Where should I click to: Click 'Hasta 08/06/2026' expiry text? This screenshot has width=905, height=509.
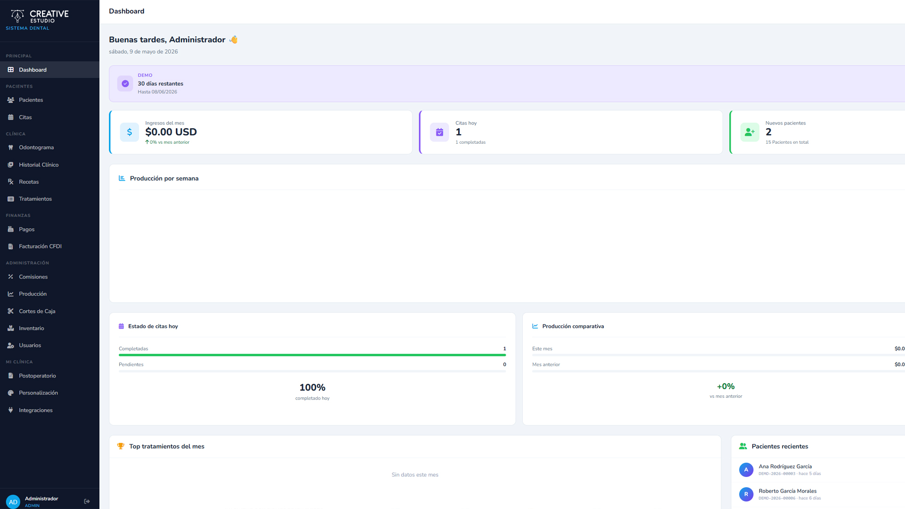(x=157, y=92)
